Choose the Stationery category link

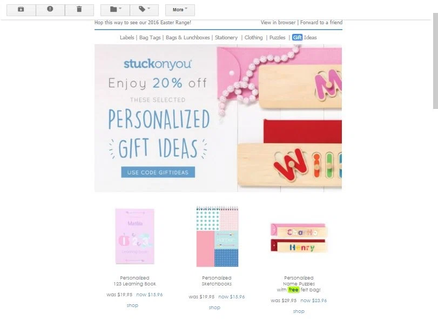[x=226, y=38]
